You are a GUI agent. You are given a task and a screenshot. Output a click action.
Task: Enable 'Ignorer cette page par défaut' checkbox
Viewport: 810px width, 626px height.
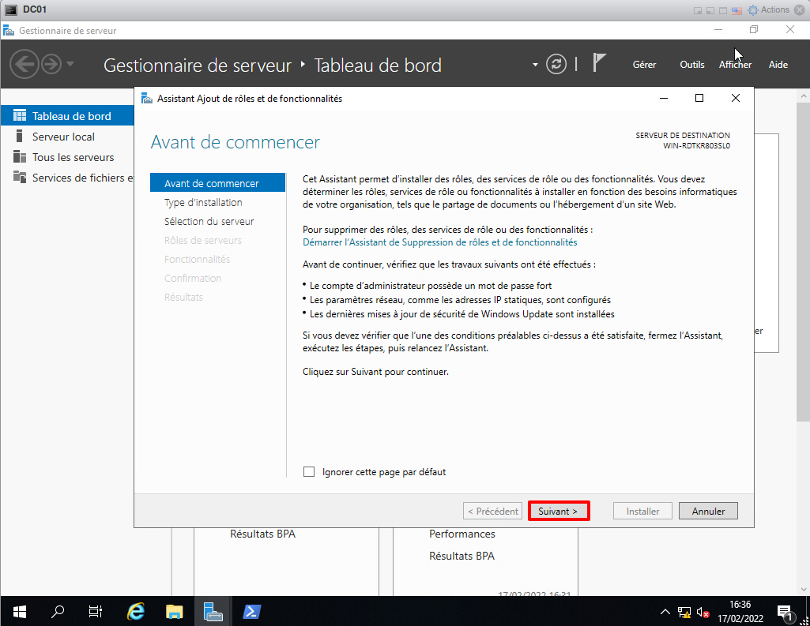pos(309,472)
